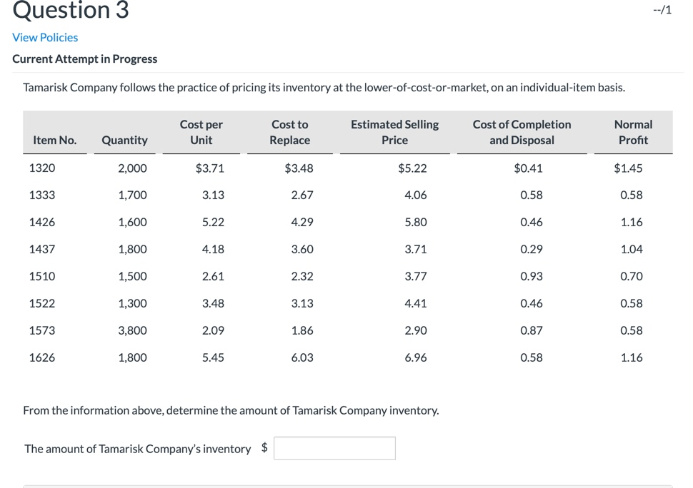Click the Quantity column header
Screen dimensions: 693x488
(124, 140)
